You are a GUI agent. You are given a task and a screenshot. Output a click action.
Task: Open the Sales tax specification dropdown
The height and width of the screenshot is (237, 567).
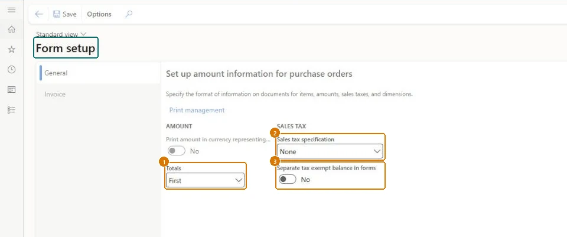[330, 151]
